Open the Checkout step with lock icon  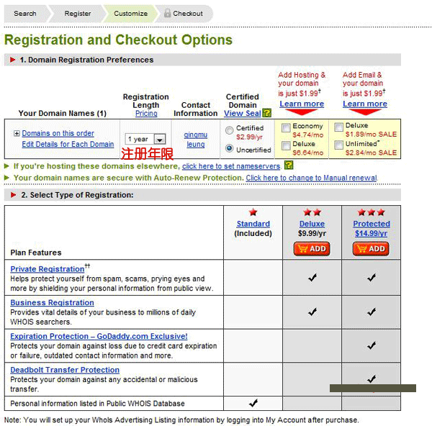[x=184, y=13]
